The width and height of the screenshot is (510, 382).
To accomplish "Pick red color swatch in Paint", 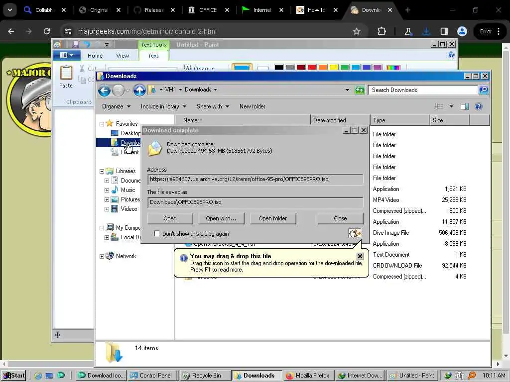I will tap(312, 67).
